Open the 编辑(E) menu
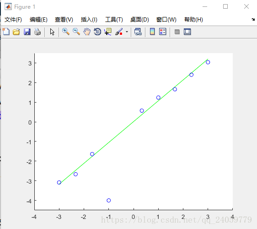Viewport: 257px width, 229px height. pyautogui.click(x=38, y=20)
